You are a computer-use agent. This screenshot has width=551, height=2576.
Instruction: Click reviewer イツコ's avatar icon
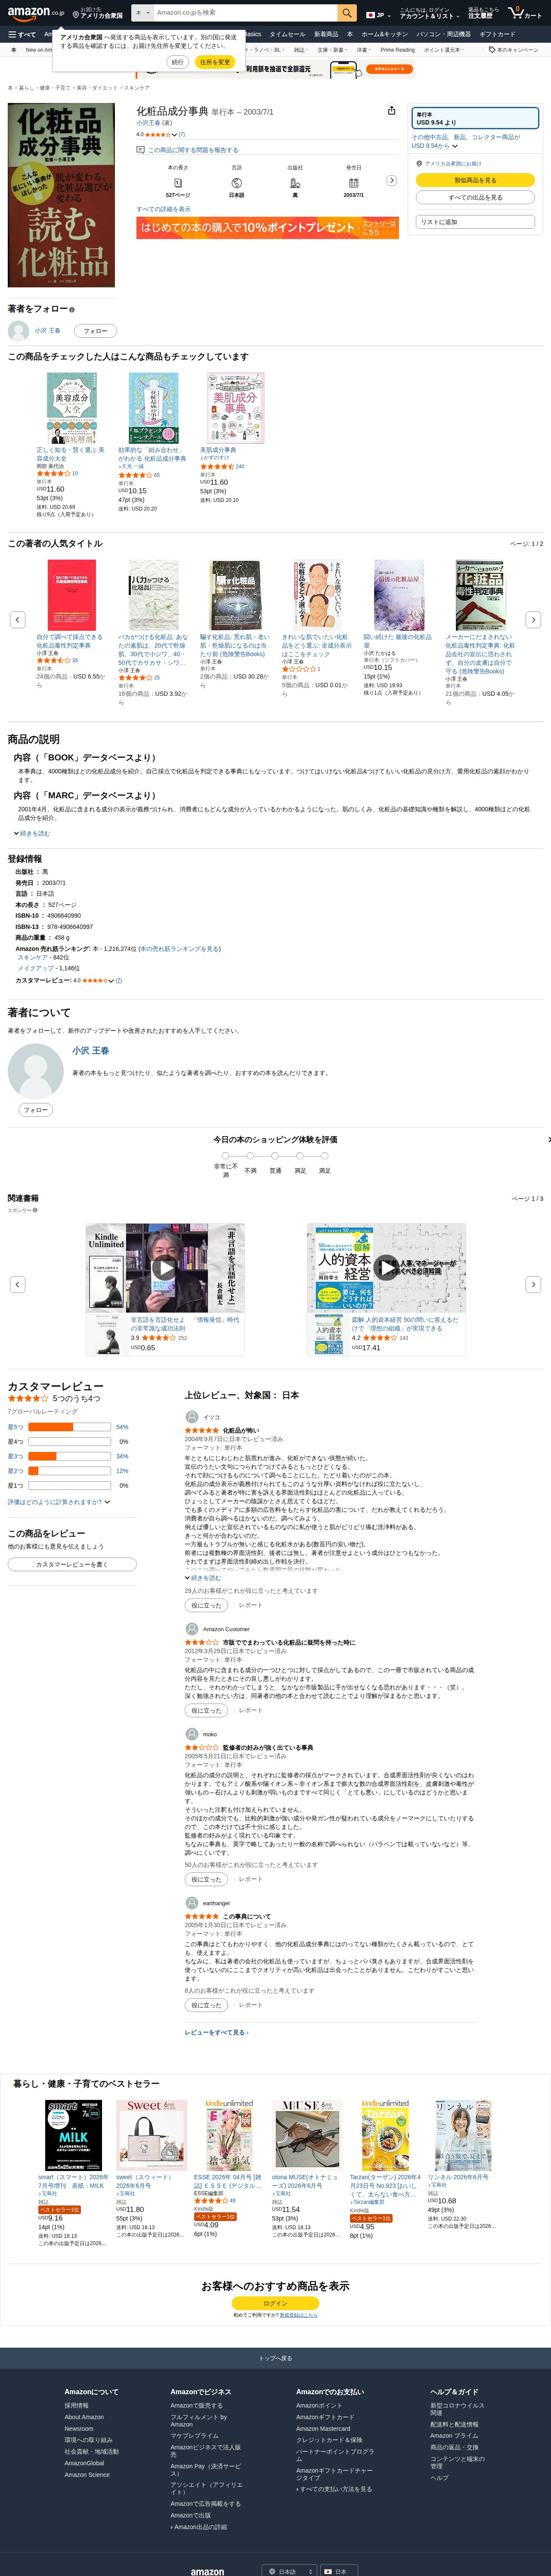[x=191, y=1416]
